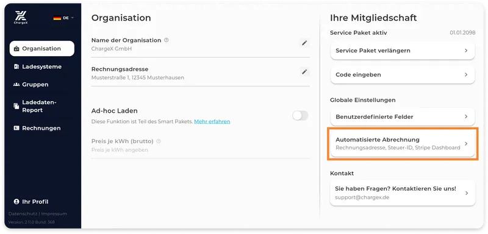Open Ihr Profil

[x=31, y=202]
